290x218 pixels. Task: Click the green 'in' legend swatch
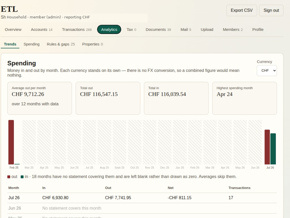click(x=22, y=177)
